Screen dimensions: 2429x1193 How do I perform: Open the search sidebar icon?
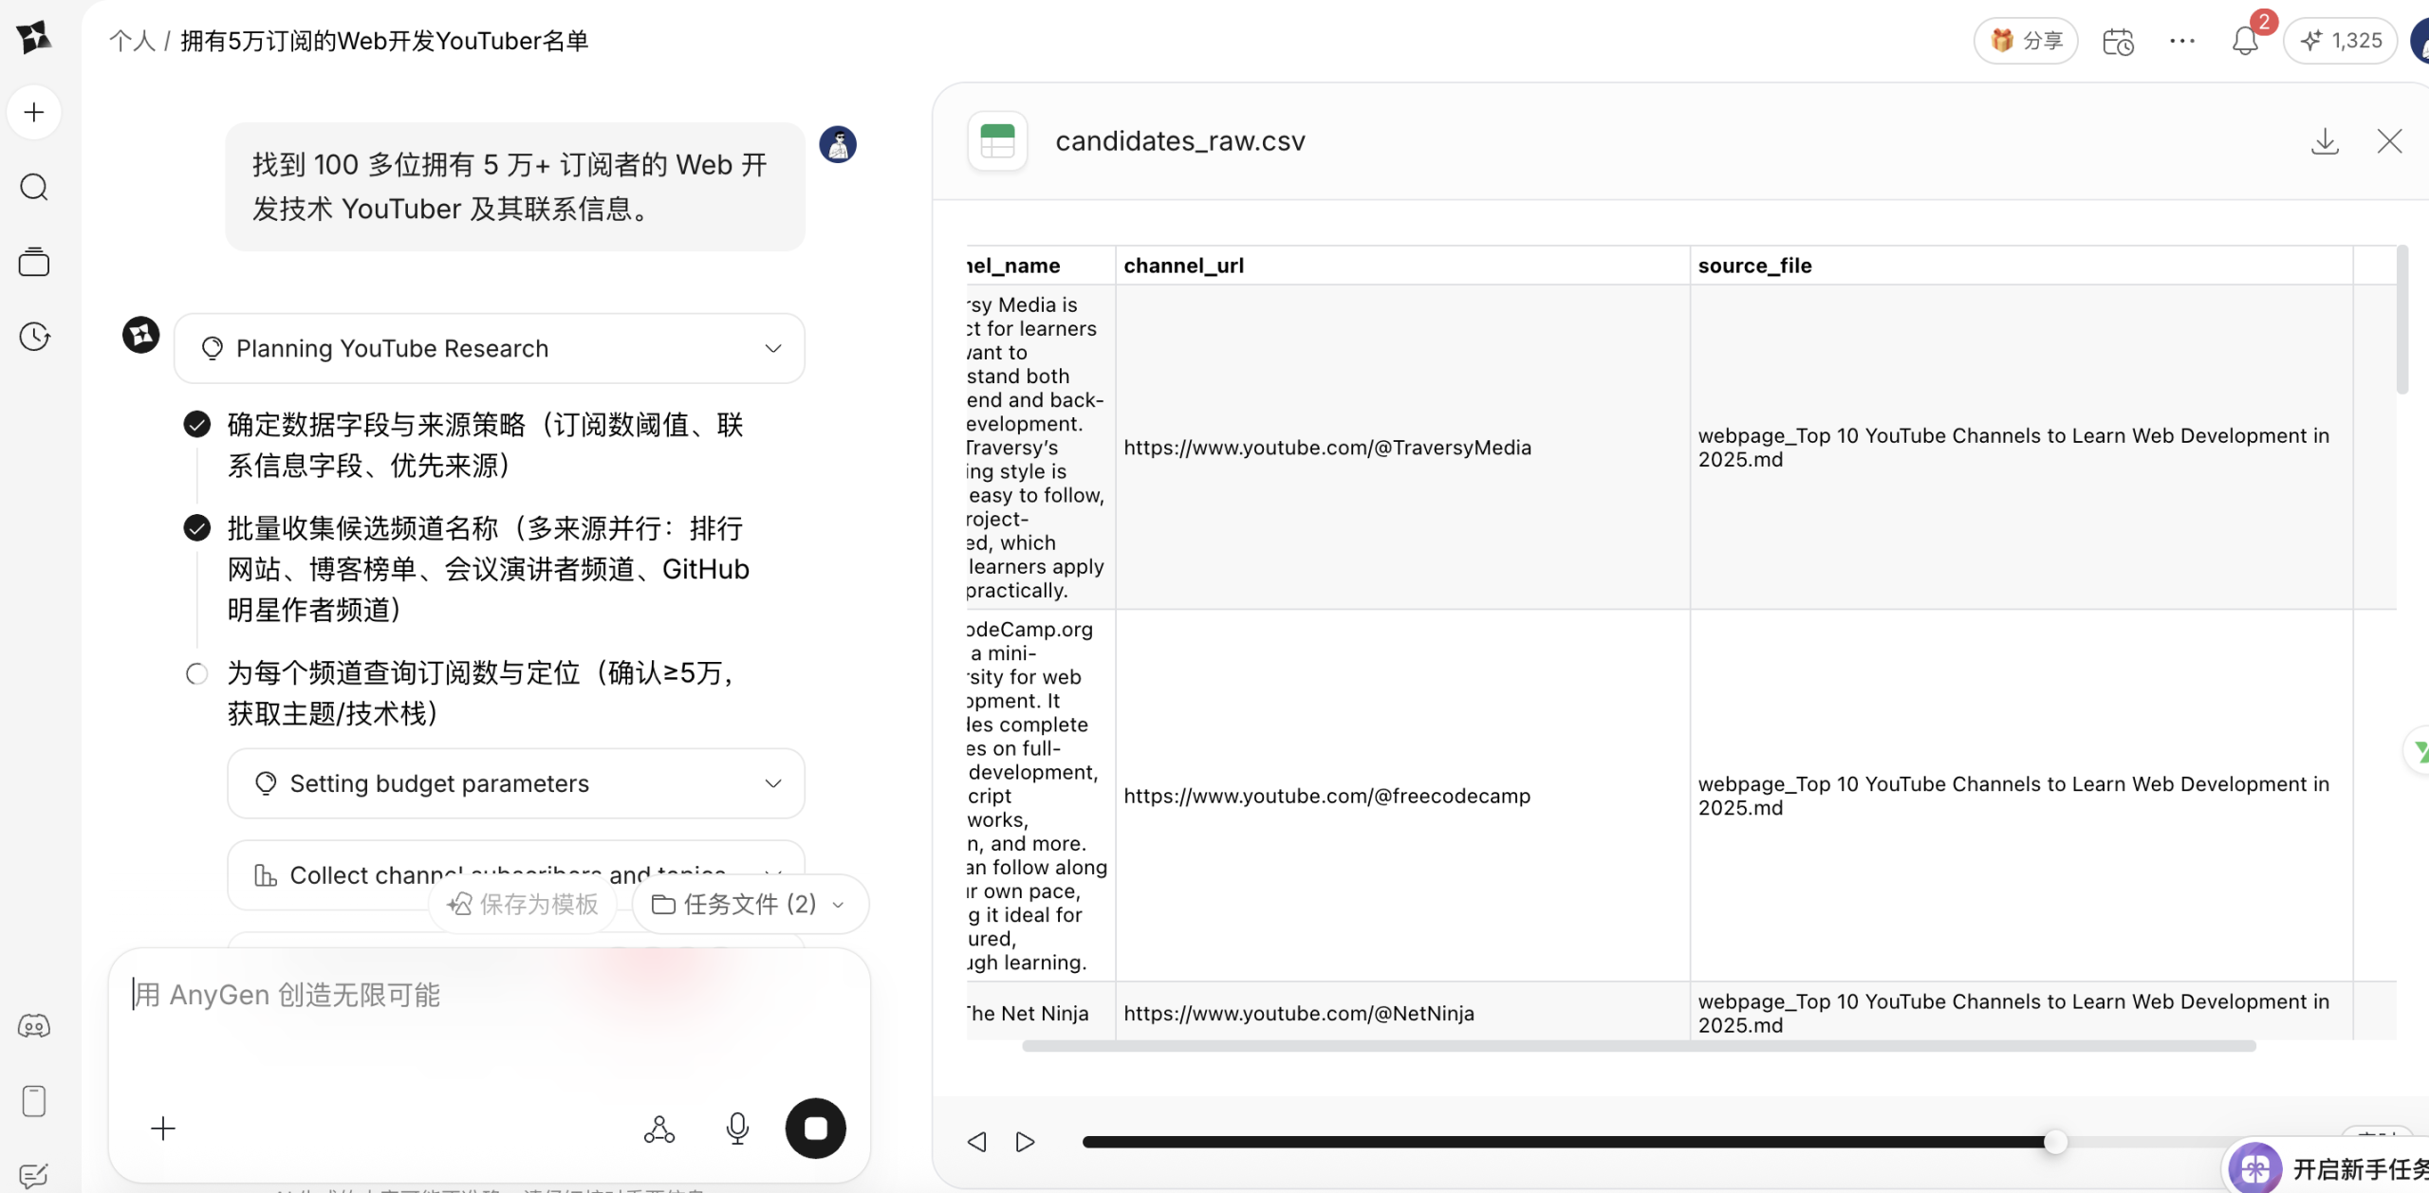pyautogui.click(x=35, y=187)
